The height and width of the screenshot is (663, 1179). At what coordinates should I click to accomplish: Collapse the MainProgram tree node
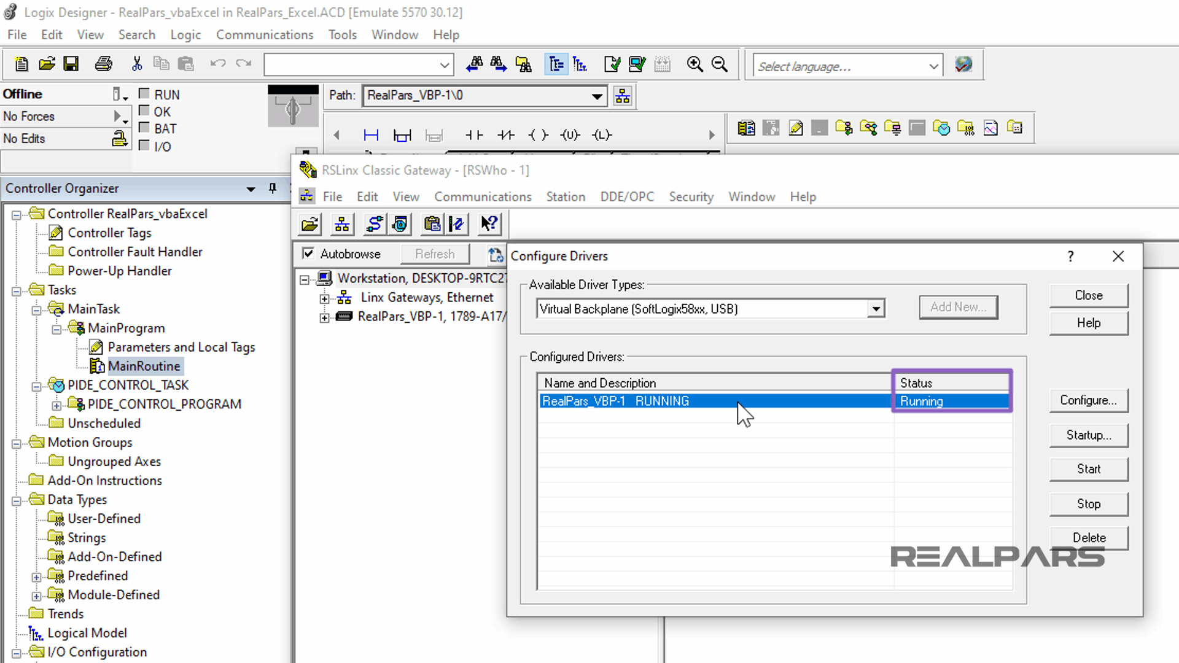[56, 329]
